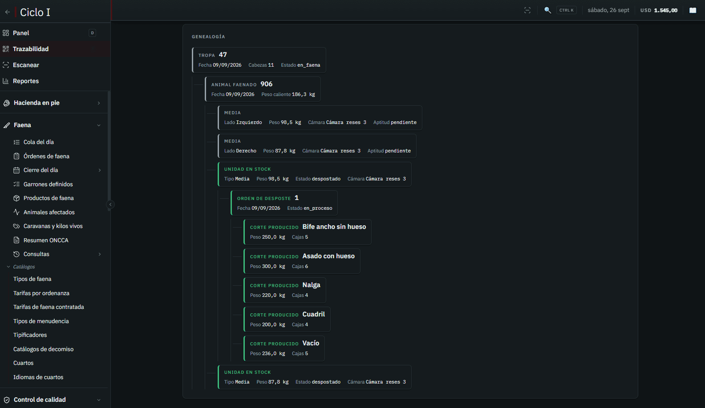This screenshot has height=408, width=705.
Task: Click the Órdenes de faena clipboard icon
Action: pyautogui.click(x=16, y=156)
